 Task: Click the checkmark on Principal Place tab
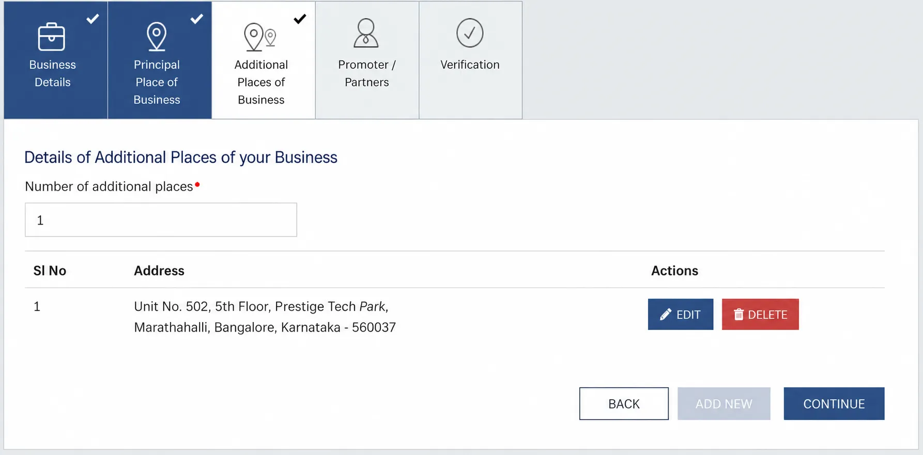tap(197, 19)
